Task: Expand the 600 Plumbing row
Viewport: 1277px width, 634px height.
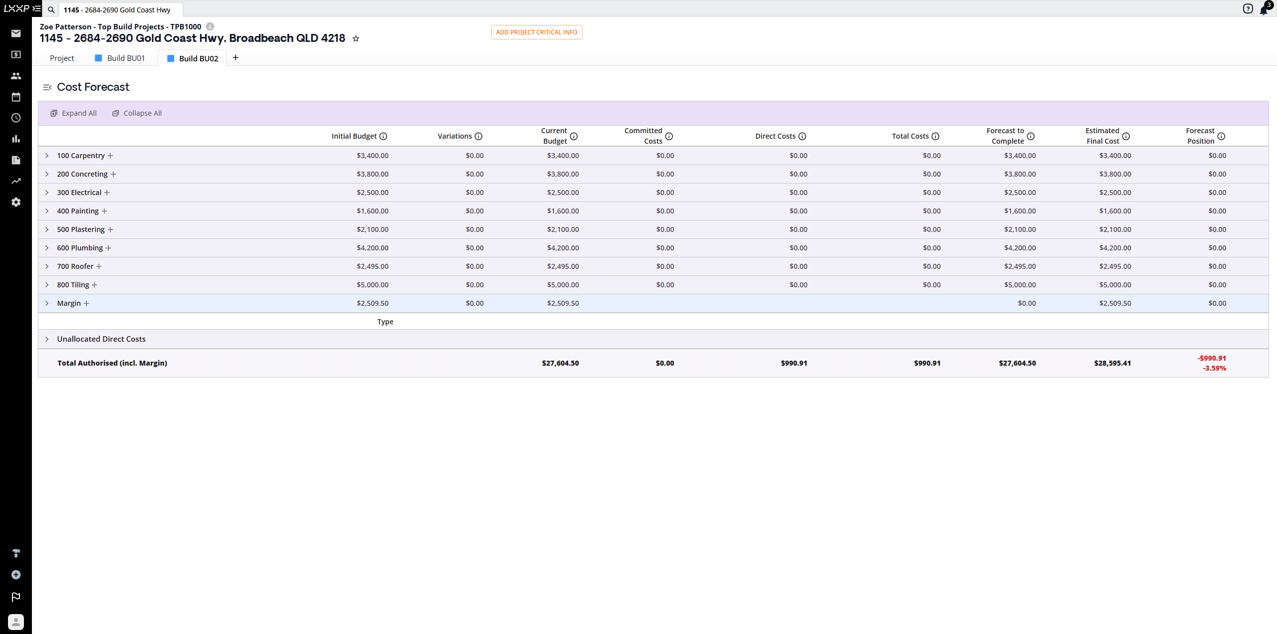Action: (x=47, y=248)
